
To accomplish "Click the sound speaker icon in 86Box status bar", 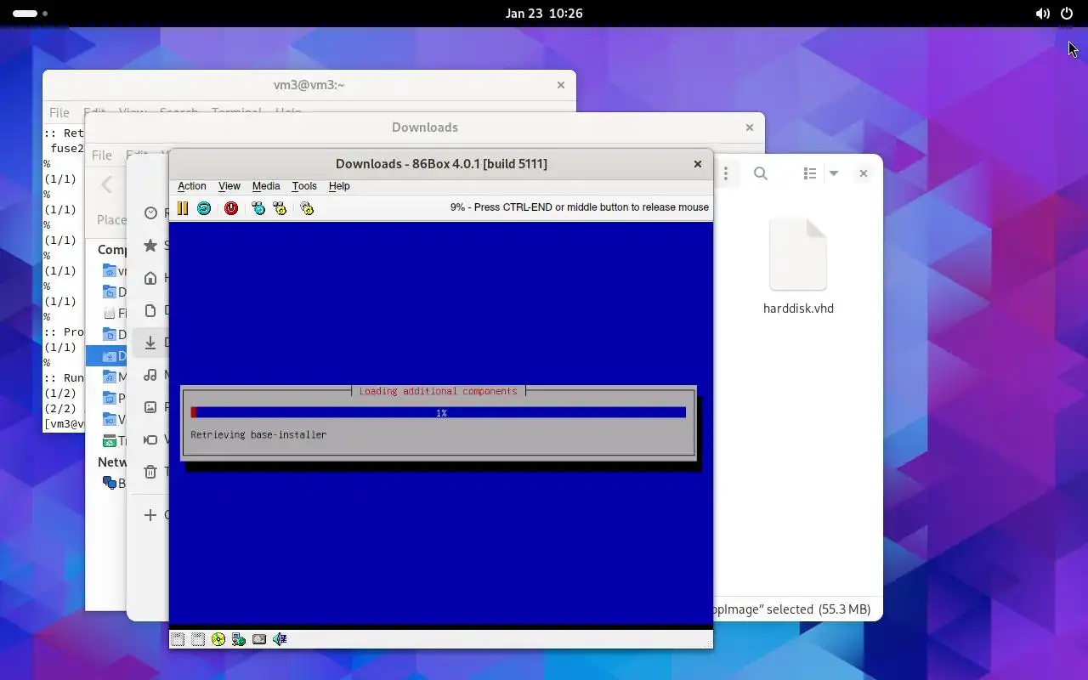I will [280, 639].
